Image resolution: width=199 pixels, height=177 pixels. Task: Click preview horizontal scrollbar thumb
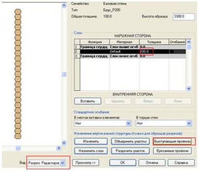pyautogui.click(x=18, y=148)
